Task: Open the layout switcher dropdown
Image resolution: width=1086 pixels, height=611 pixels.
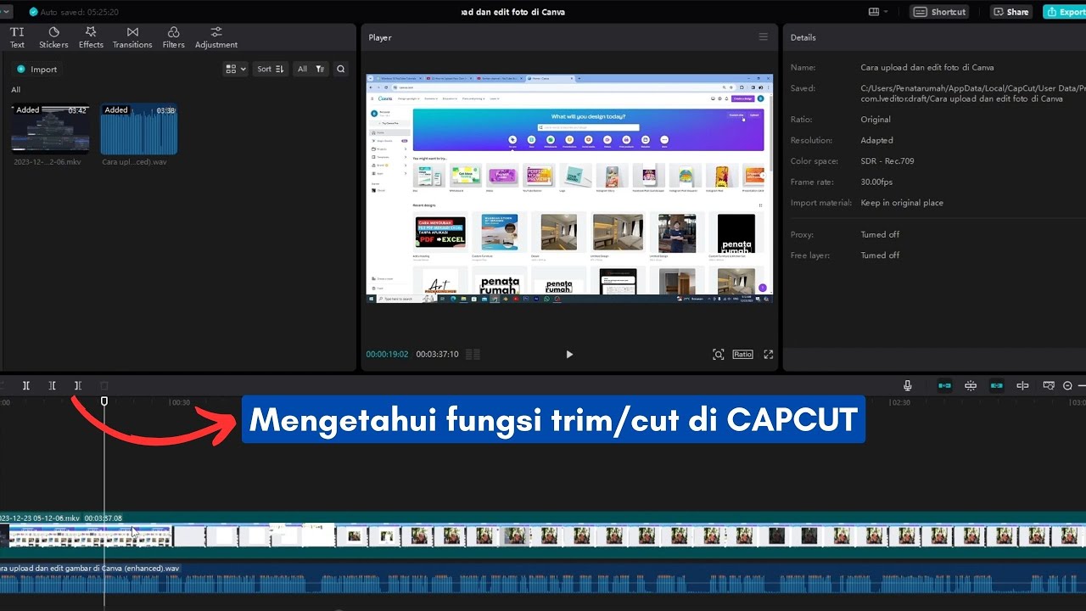Action: point(878,12)
